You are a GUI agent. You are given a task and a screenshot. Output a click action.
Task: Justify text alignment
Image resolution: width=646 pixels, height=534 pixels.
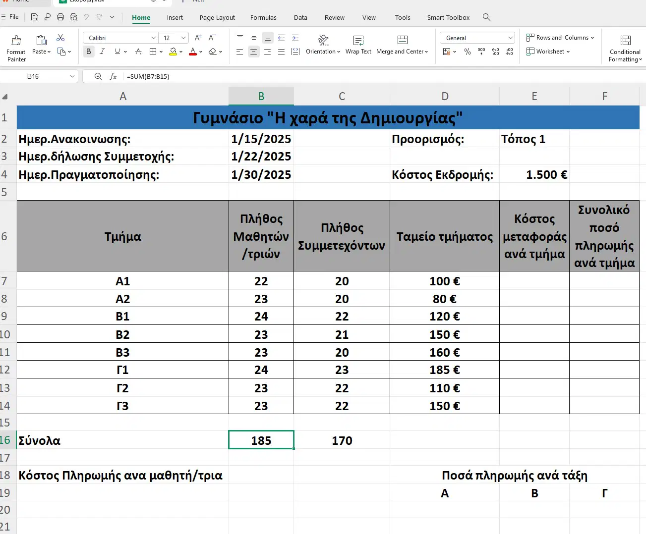click(x=282, y=52)
